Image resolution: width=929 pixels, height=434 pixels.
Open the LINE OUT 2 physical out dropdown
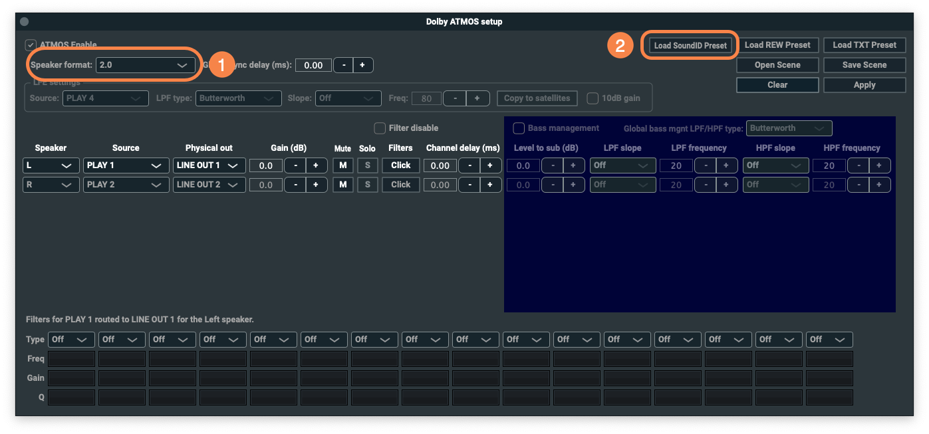coord(209,185)
